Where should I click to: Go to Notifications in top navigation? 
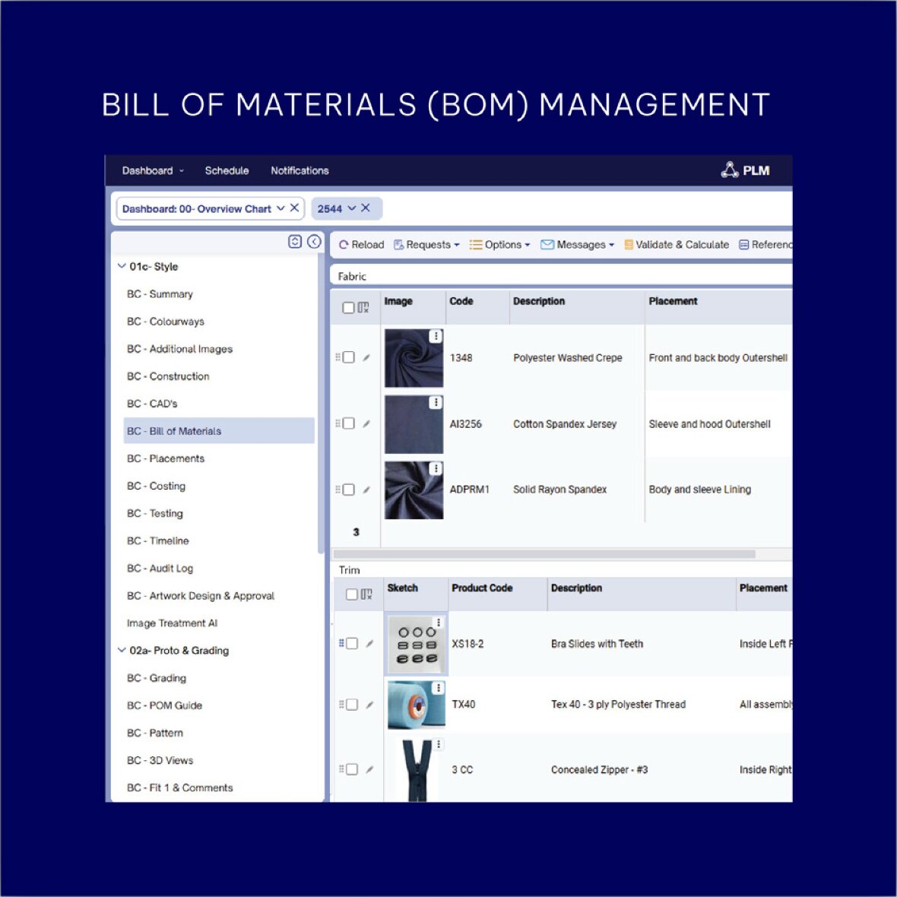click(300, 170)
